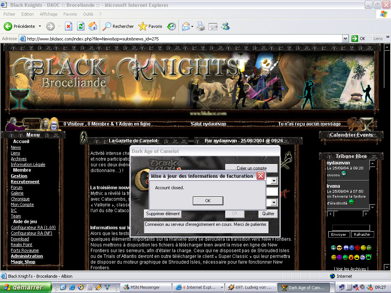Viewport: 391px width, 293px height.
Task: Open the Favoris menu in the menu bar
Action: pos(70,14)
